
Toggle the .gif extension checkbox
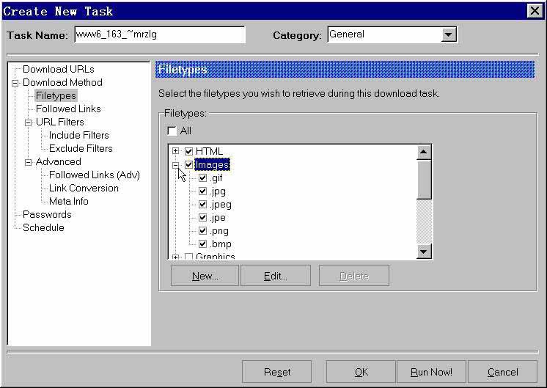203,178
